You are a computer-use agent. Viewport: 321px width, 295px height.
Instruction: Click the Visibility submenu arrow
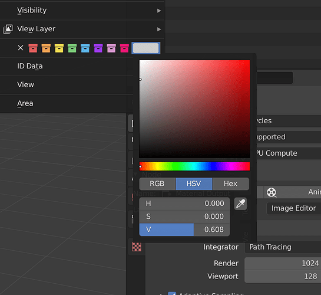click(159, 11)
